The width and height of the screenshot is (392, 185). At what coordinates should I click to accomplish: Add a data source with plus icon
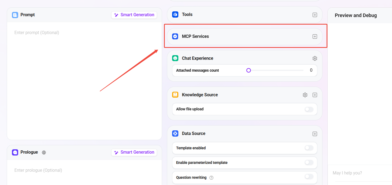pyautogui.click(x=315, y=134)
